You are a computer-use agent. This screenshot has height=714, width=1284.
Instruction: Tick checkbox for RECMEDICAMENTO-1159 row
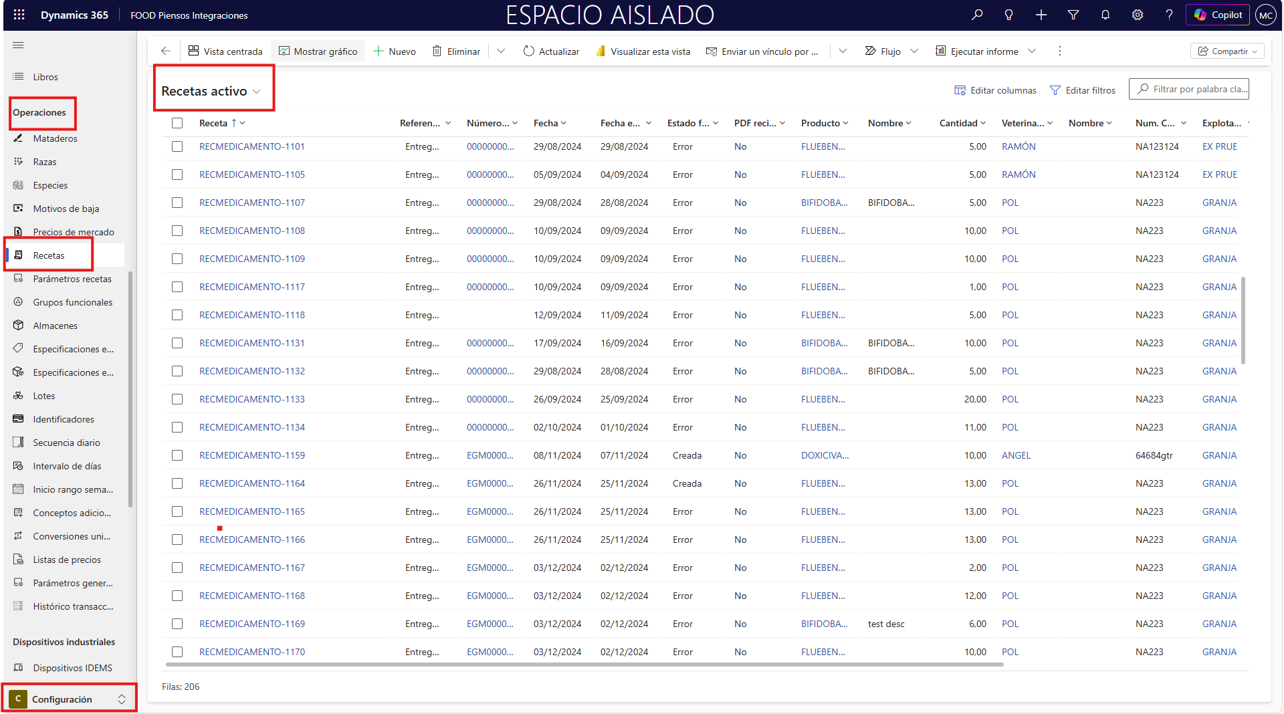177,455
